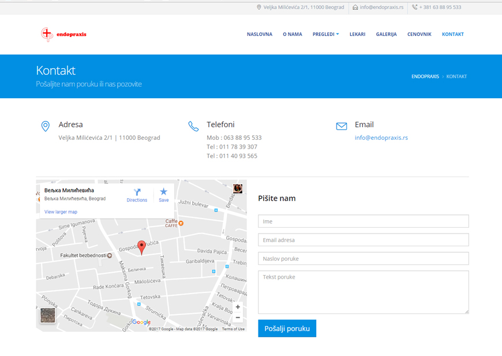Click the Endopraxis breadcrumb link
Screen dimensions: 502x356
pos(425,76)
